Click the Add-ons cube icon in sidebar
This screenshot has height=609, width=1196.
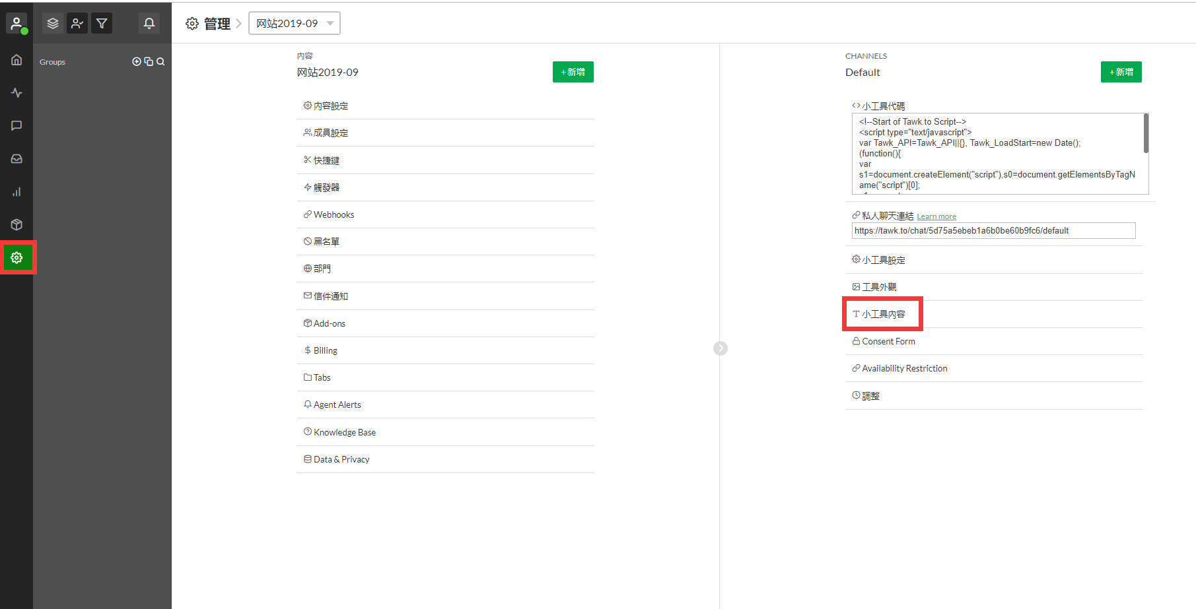(x=17, y=225)
